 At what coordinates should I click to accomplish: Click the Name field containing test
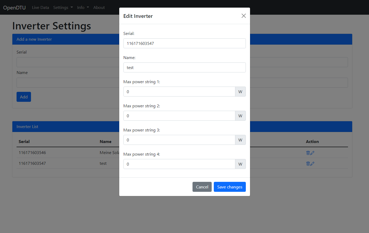[184, 67]
